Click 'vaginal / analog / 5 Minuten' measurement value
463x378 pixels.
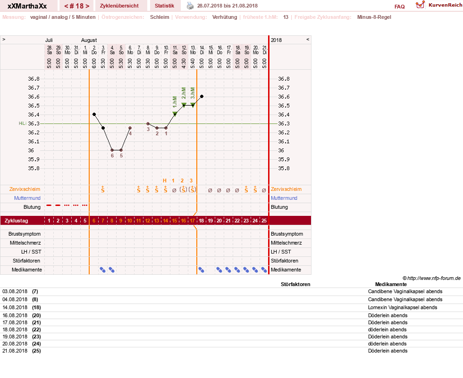63,17
